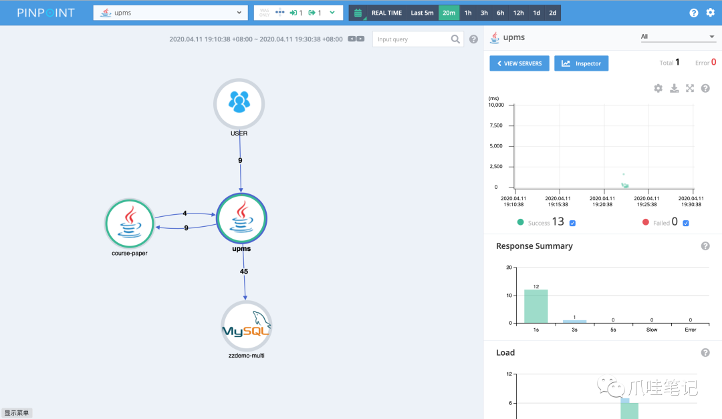
Task: Open Response Summary help icon
Action: point(705,246)
